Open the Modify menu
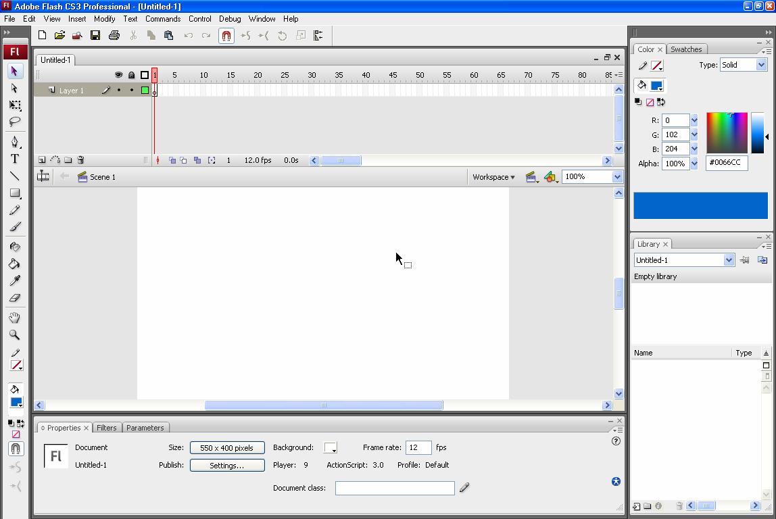 (x=104, y=19)
